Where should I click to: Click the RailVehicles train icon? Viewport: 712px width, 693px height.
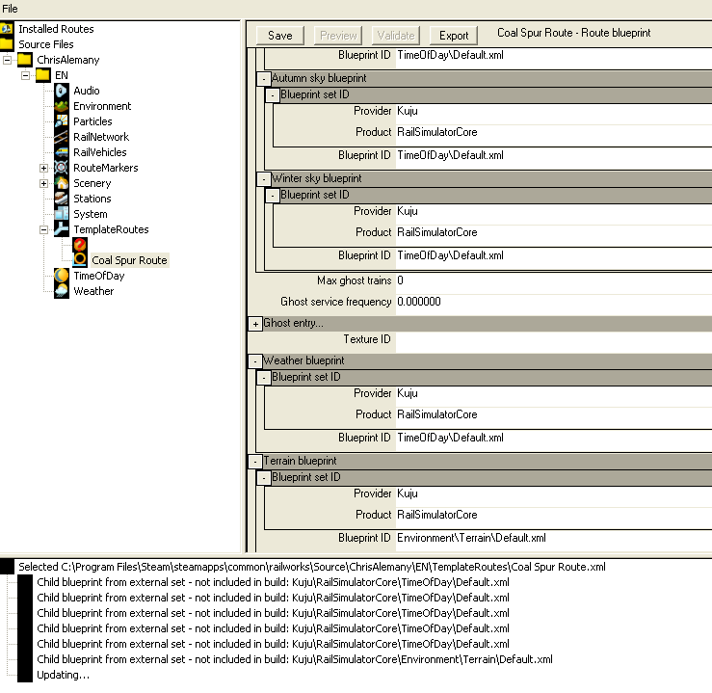[x=62, y=152]
